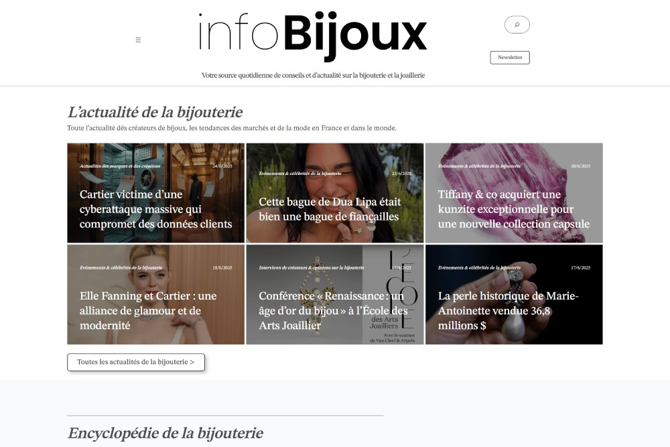The width and height of the screenshot is (670, 447).
Task: Click the infoBijoux logo
Action: (x=313, y=35)
